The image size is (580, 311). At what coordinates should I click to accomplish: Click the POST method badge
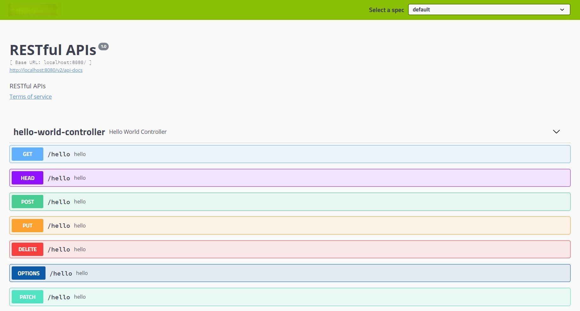pyautogui.click(x=27, y=202)
